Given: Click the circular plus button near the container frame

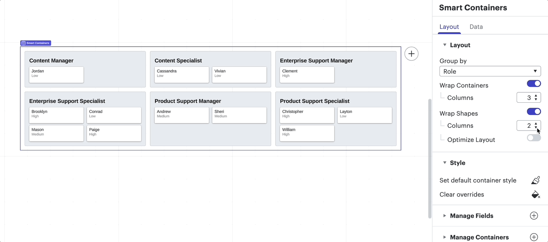Looking at the screenshot, I should coord(411,53).
